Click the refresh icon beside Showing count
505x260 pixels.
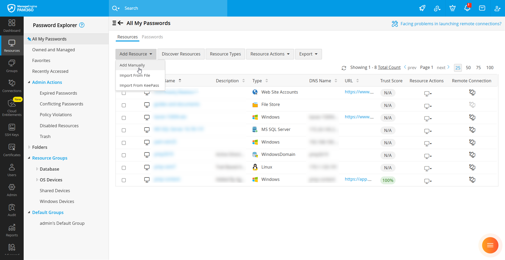344,68
